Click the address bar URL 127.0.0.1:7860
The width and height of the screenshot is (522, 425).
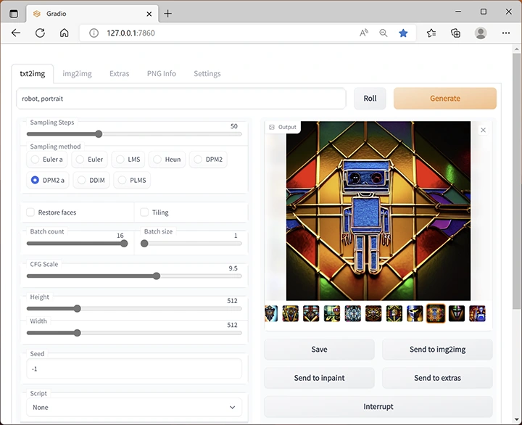click(130, 33)
